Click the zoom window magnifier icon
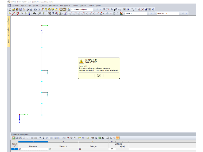This screenshot has width=203, height=152. (x=53, y=13)
